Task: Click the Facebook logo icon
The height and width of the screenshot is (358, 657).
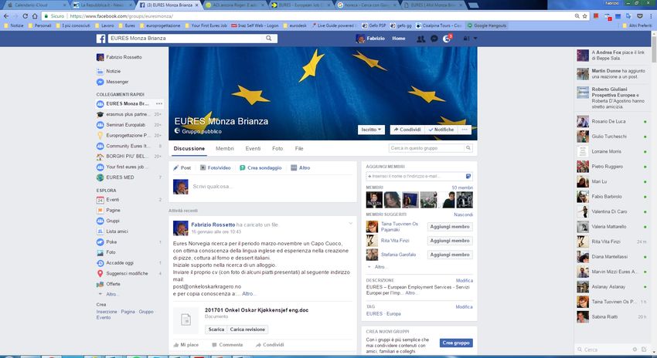Action: pos(101,39)
